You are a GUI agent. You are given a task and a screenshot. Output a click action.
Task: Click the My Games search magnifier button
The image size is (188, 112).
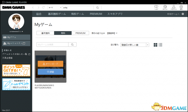(72, 45)
